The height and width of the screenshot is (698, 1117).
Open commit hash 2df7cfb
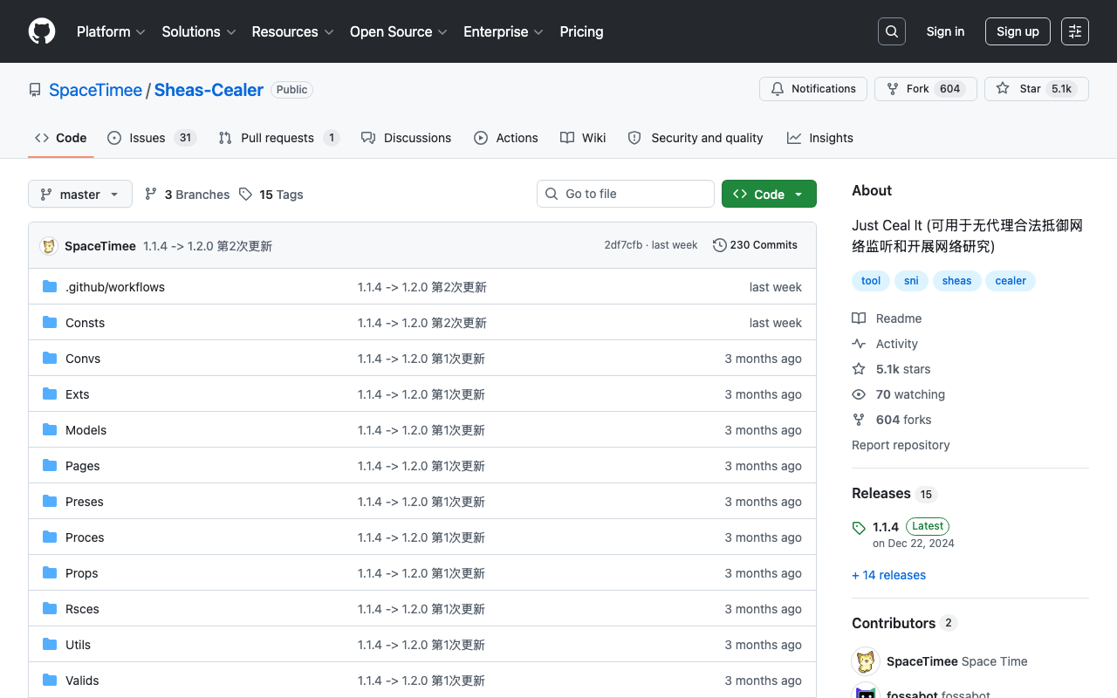coord(623,245)
